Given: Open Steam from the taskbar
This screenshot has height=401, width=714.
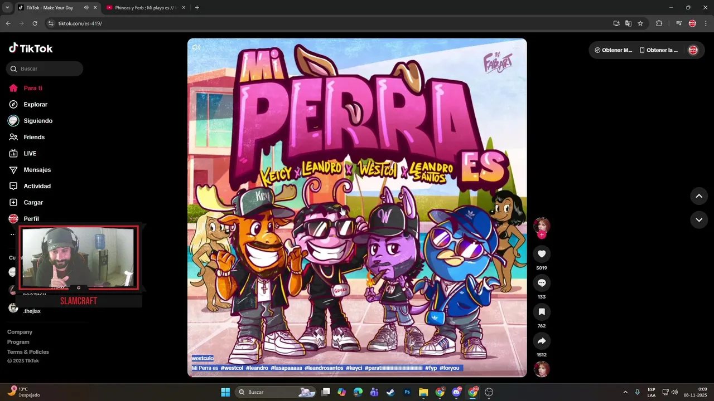Looking at the screenshot, I should [390, 392].
